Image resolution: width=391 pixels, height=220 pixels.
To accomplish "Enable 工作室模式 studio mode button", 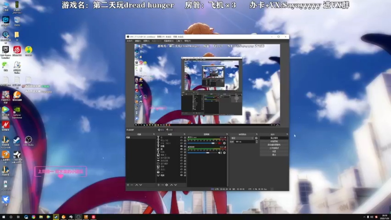I will coord(274,148).
